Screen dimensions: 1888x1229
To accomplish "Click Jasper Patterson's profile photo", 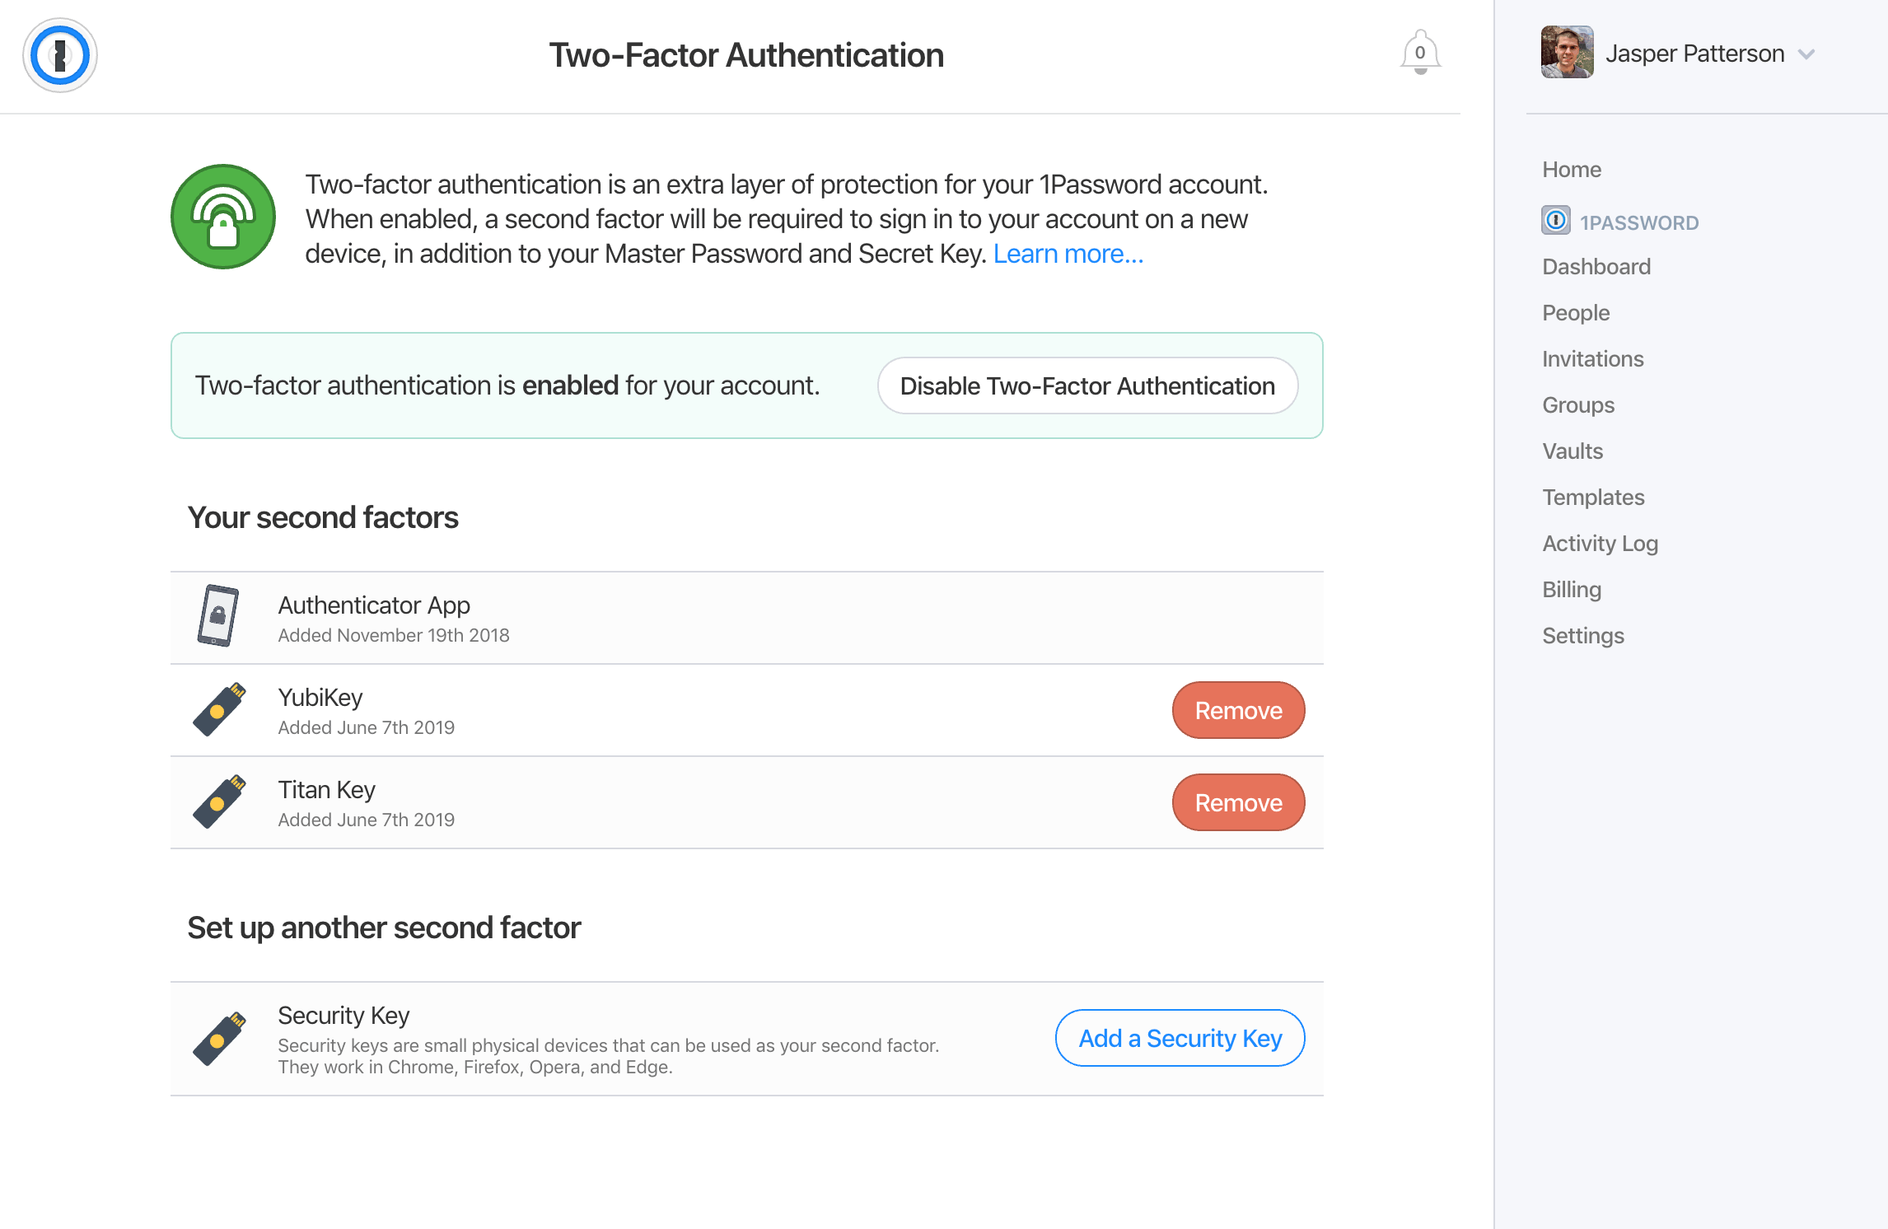I will pos(1566,51).
